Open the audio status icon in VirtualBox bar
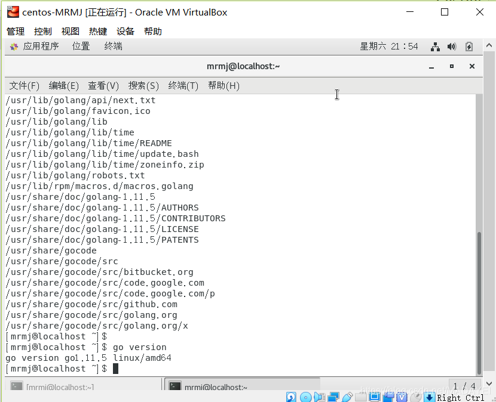This screenshot has height=402, width=496. [320, 397]
